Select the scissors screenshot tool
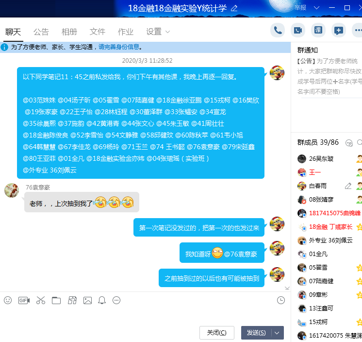This screenshot has height=342, width=362. pos(40,300)
